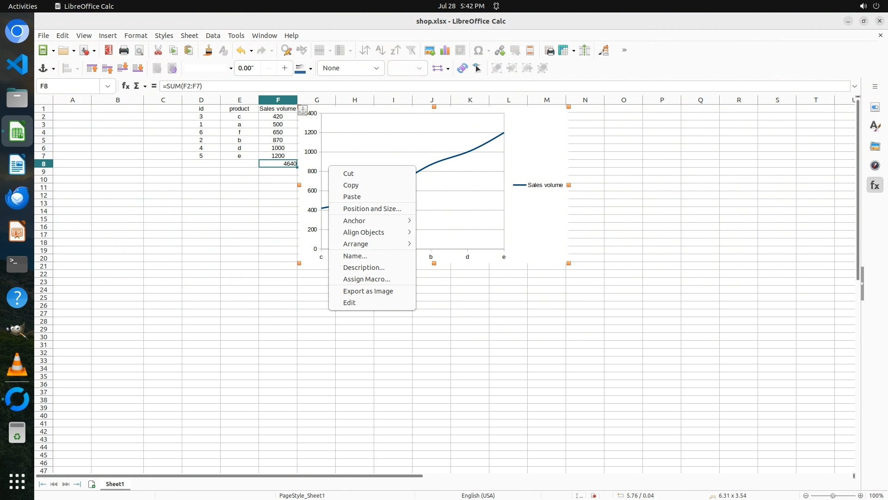Select Position and Size in context menu
Image resolution: width=888 pixels, height=500 pixels.
[x=372, y=209]
